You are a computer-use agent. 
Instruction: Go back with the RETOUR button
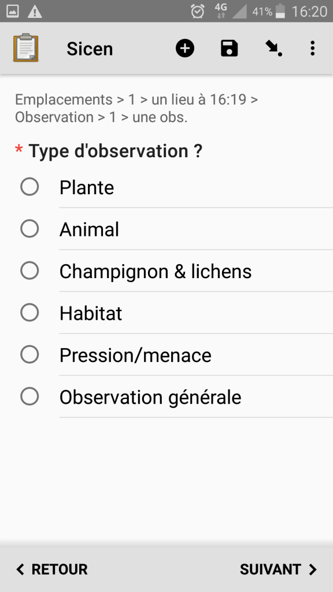point(51,569)
